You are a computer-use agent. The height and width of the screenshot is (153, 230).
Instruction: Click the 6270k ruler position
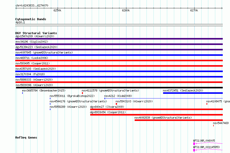click(194, 10)
